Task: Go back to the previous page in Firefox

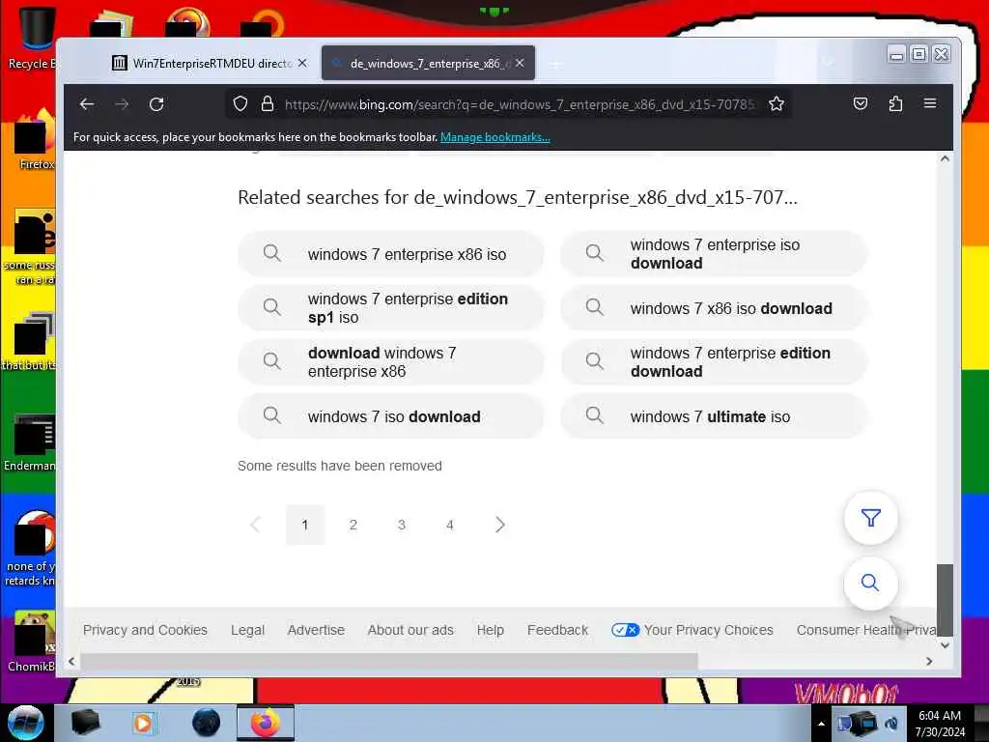Action: coord(87,104)
